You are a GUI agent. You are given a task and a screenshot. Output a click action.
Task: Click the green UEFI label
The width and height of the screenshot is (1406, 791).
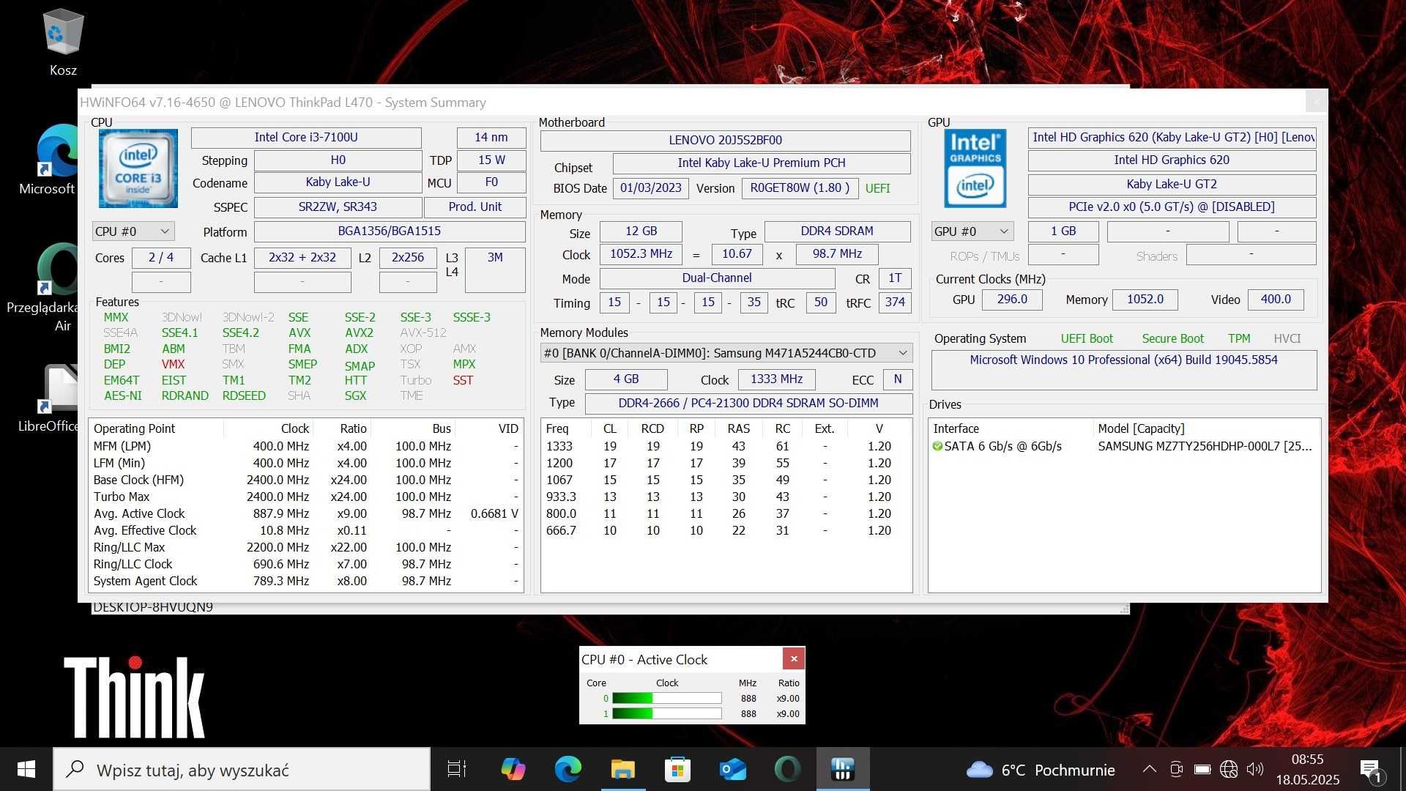point(877,188)
